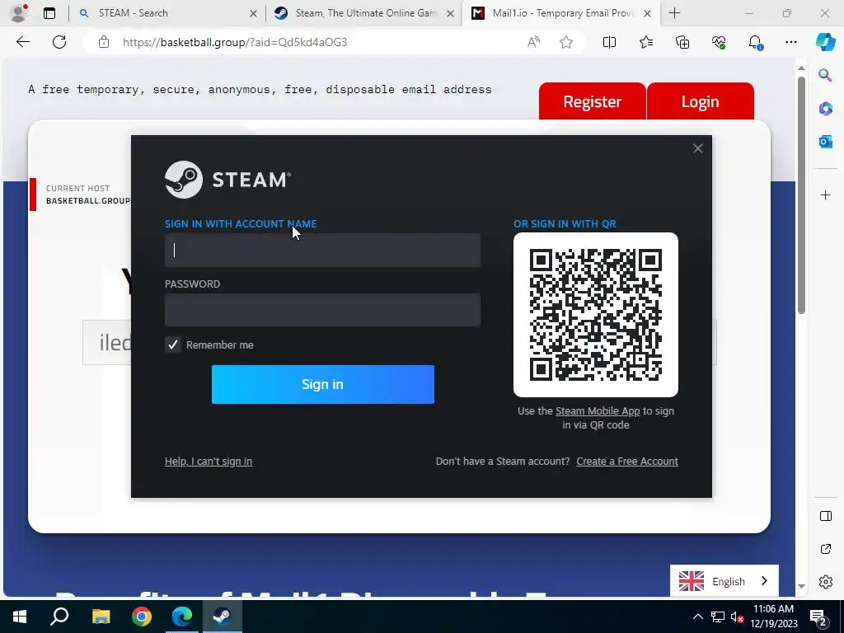Click the red Register button
This screenshot has width=844, height=633.
(592, 101)
